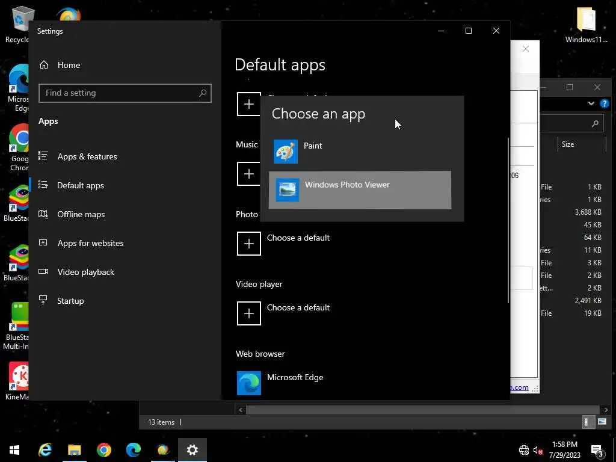Screen dimensions: 616x462
Task: Open Recycle Bin desktop icon
Action: pyautogui.click(x=17, y=24)
